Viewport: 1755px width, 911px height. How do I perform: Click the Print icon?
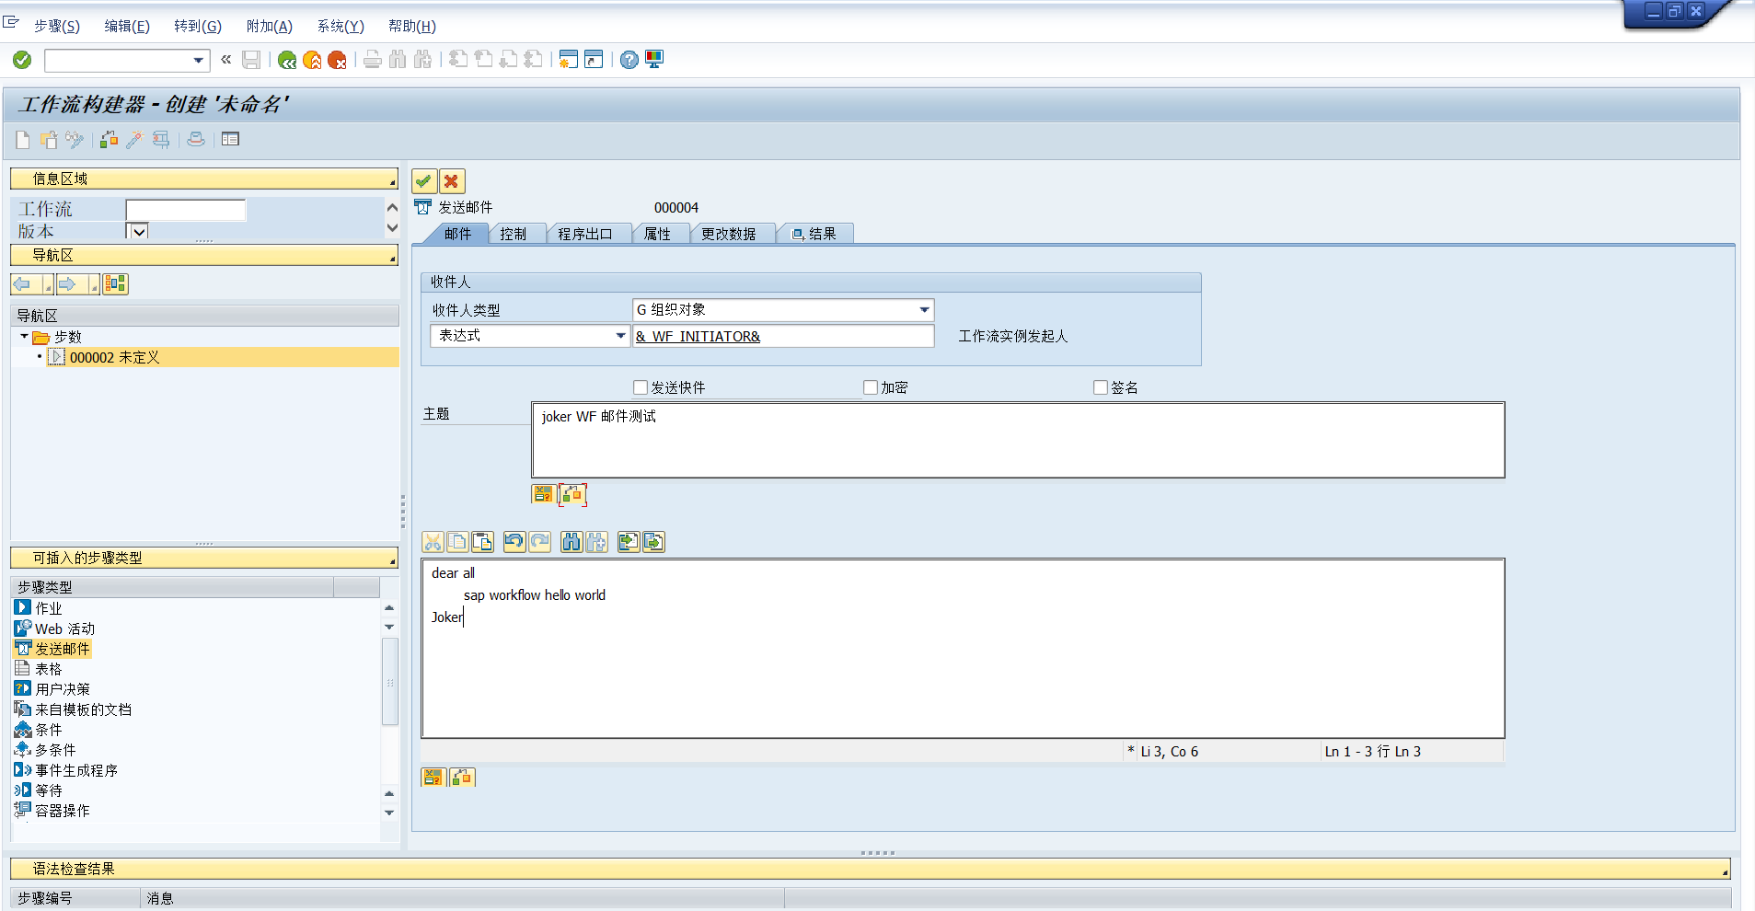pyautogui.click(x=372, y=60)
